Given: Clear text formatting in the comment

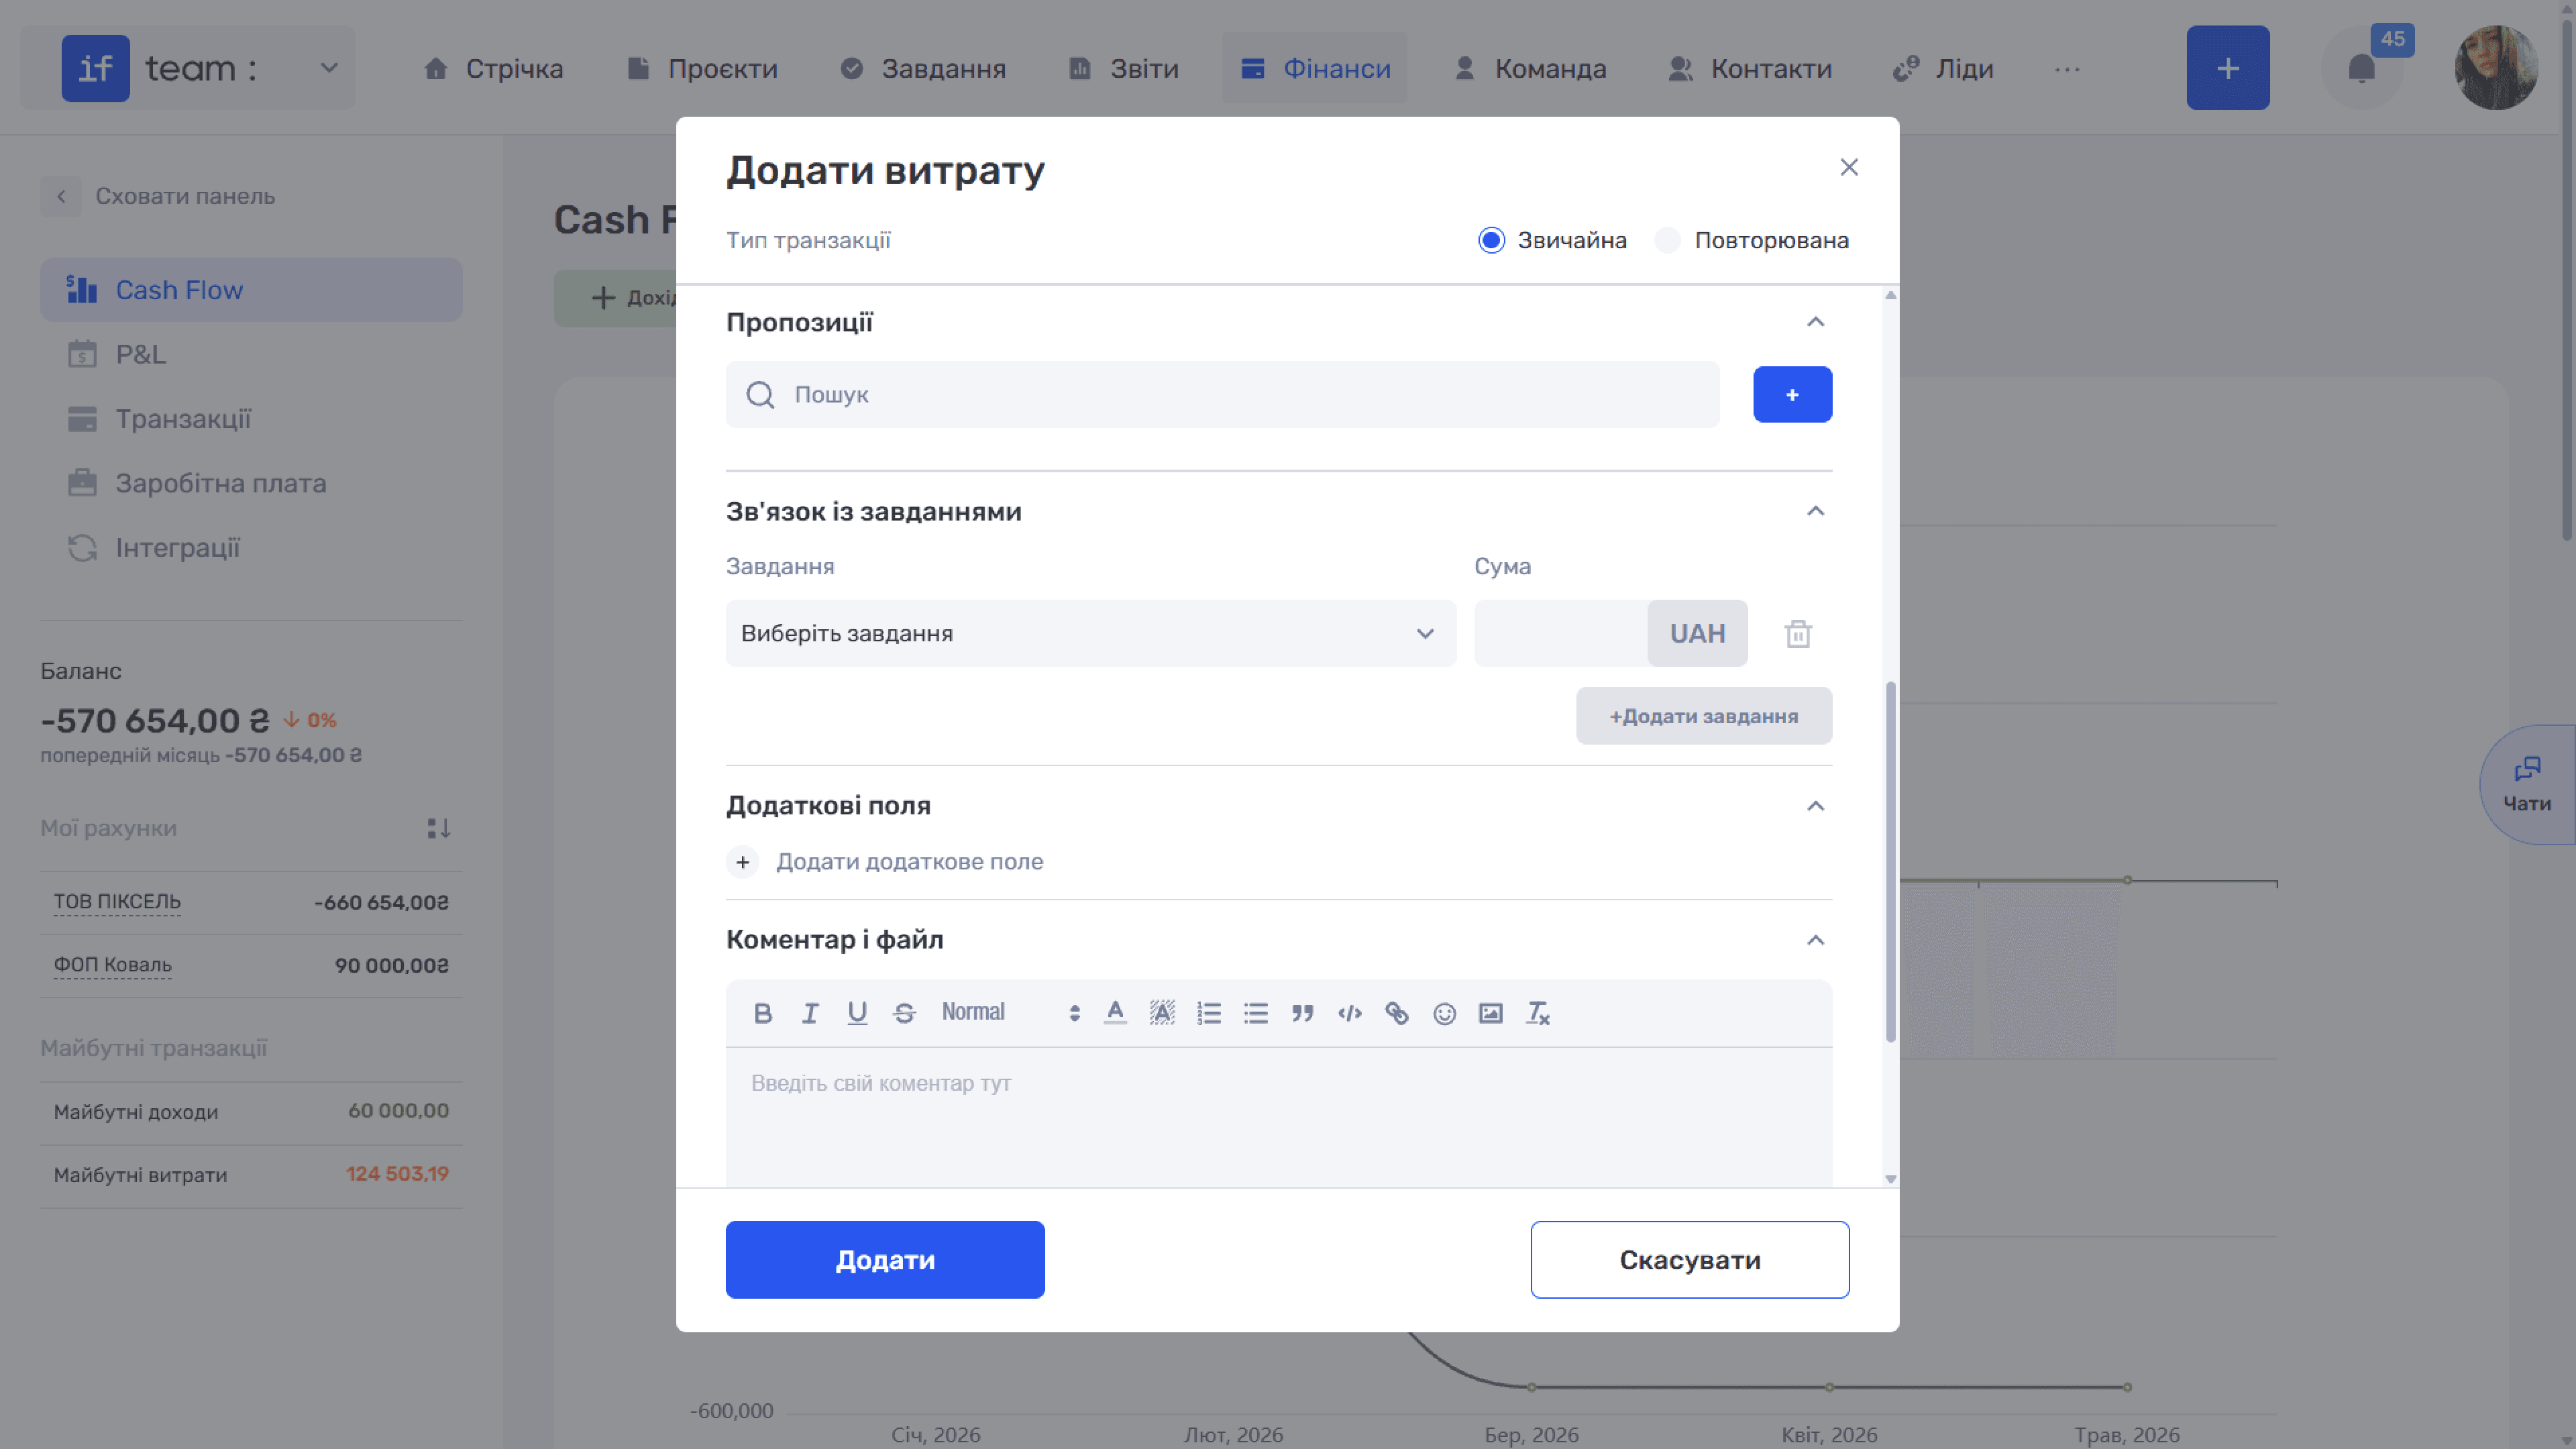Looking at the screenshot, I should [x=1538, y=1013].
